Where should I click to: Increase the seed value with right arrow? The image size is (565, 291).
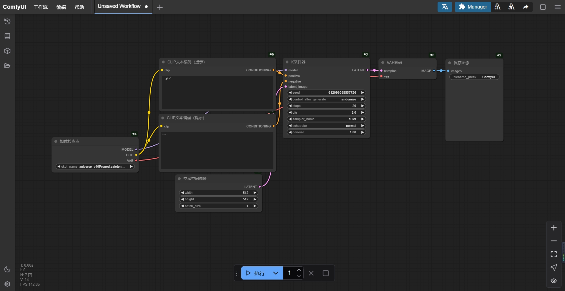(363, 92)
